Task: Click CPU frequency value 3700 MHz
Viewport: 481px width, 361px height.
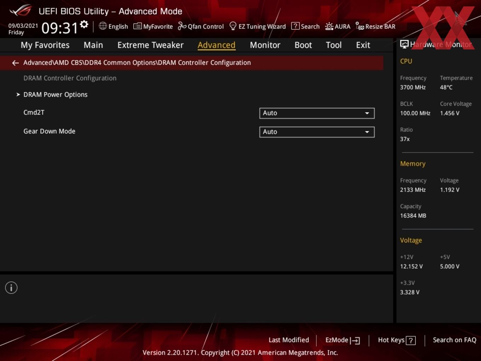Action: click(x=413, y=87)
